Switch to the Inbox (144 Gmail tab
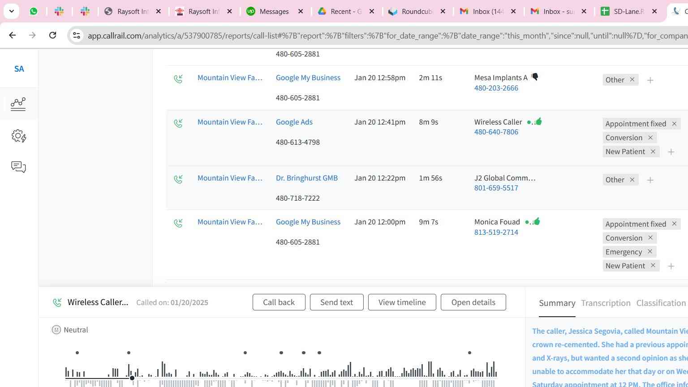 pyautogui.click(x=488, y=11)
